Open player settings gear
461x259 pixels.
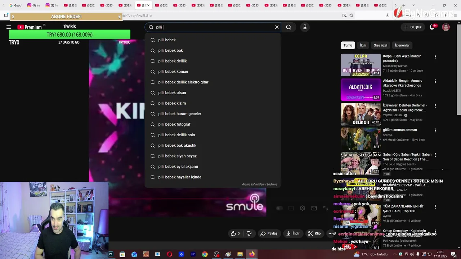click(x=303, y=208)
